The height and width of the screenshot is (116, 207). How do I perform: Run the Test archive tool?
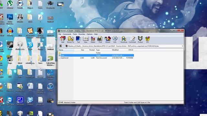coord(78,40)
